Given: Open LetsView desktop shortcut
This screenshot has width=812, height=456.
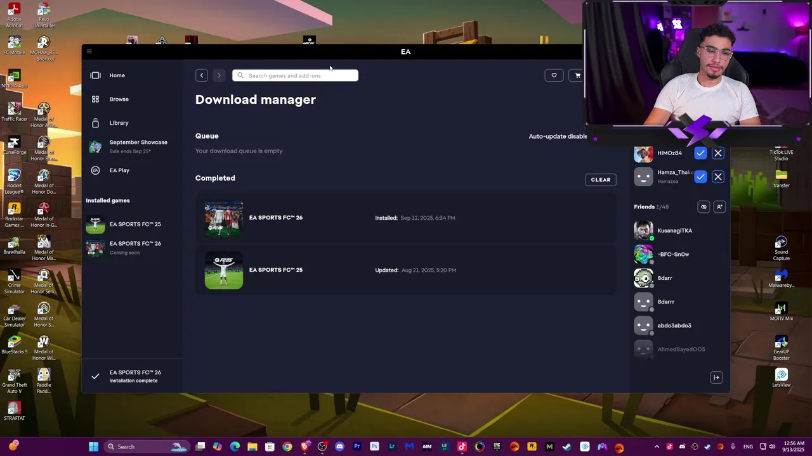Looking at the screenshot, I should 781,378.
